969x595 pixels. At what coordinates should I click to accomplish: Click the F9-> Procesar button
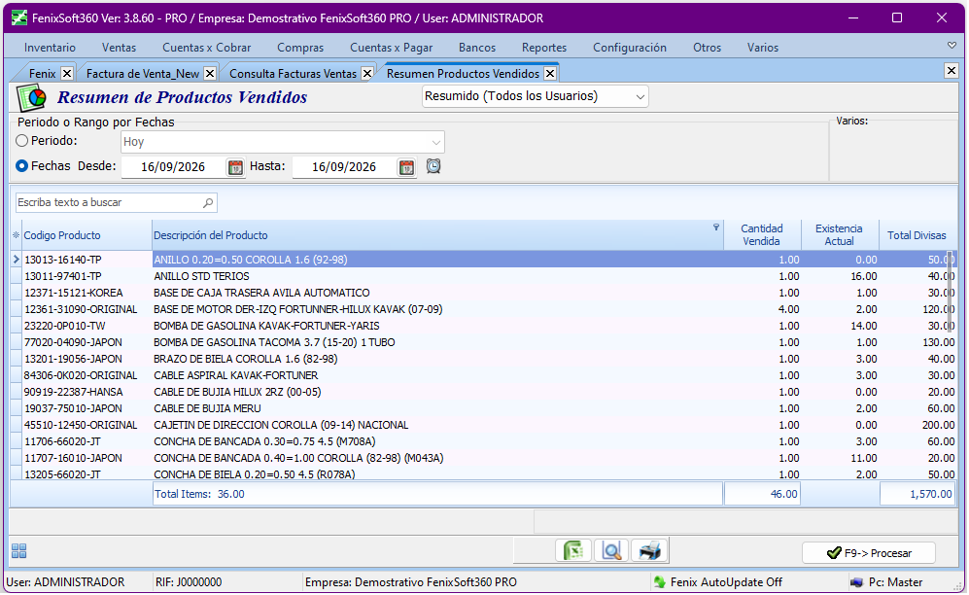click(869, 553)
